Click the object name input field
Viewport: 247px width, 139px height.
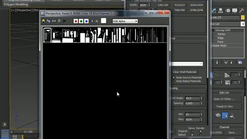coord(226,17)
